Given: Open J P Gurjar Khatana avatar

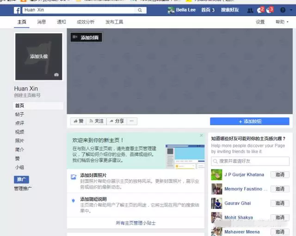Looking at the screenshot, I should 216,175.
